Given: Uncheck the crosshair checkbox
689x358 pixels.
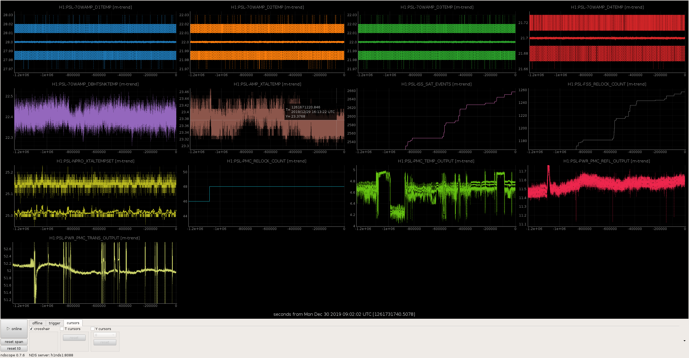Looking at the screenshot, I should (31, 329).
